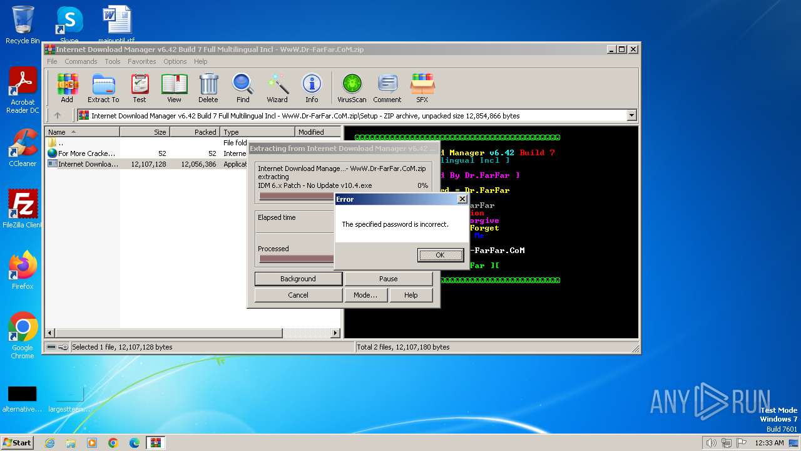Image resolution: width=801 pixels, height=451 pixels.
Task: Open Internet Explorer from taskbar
Action: tap(49, 443)
